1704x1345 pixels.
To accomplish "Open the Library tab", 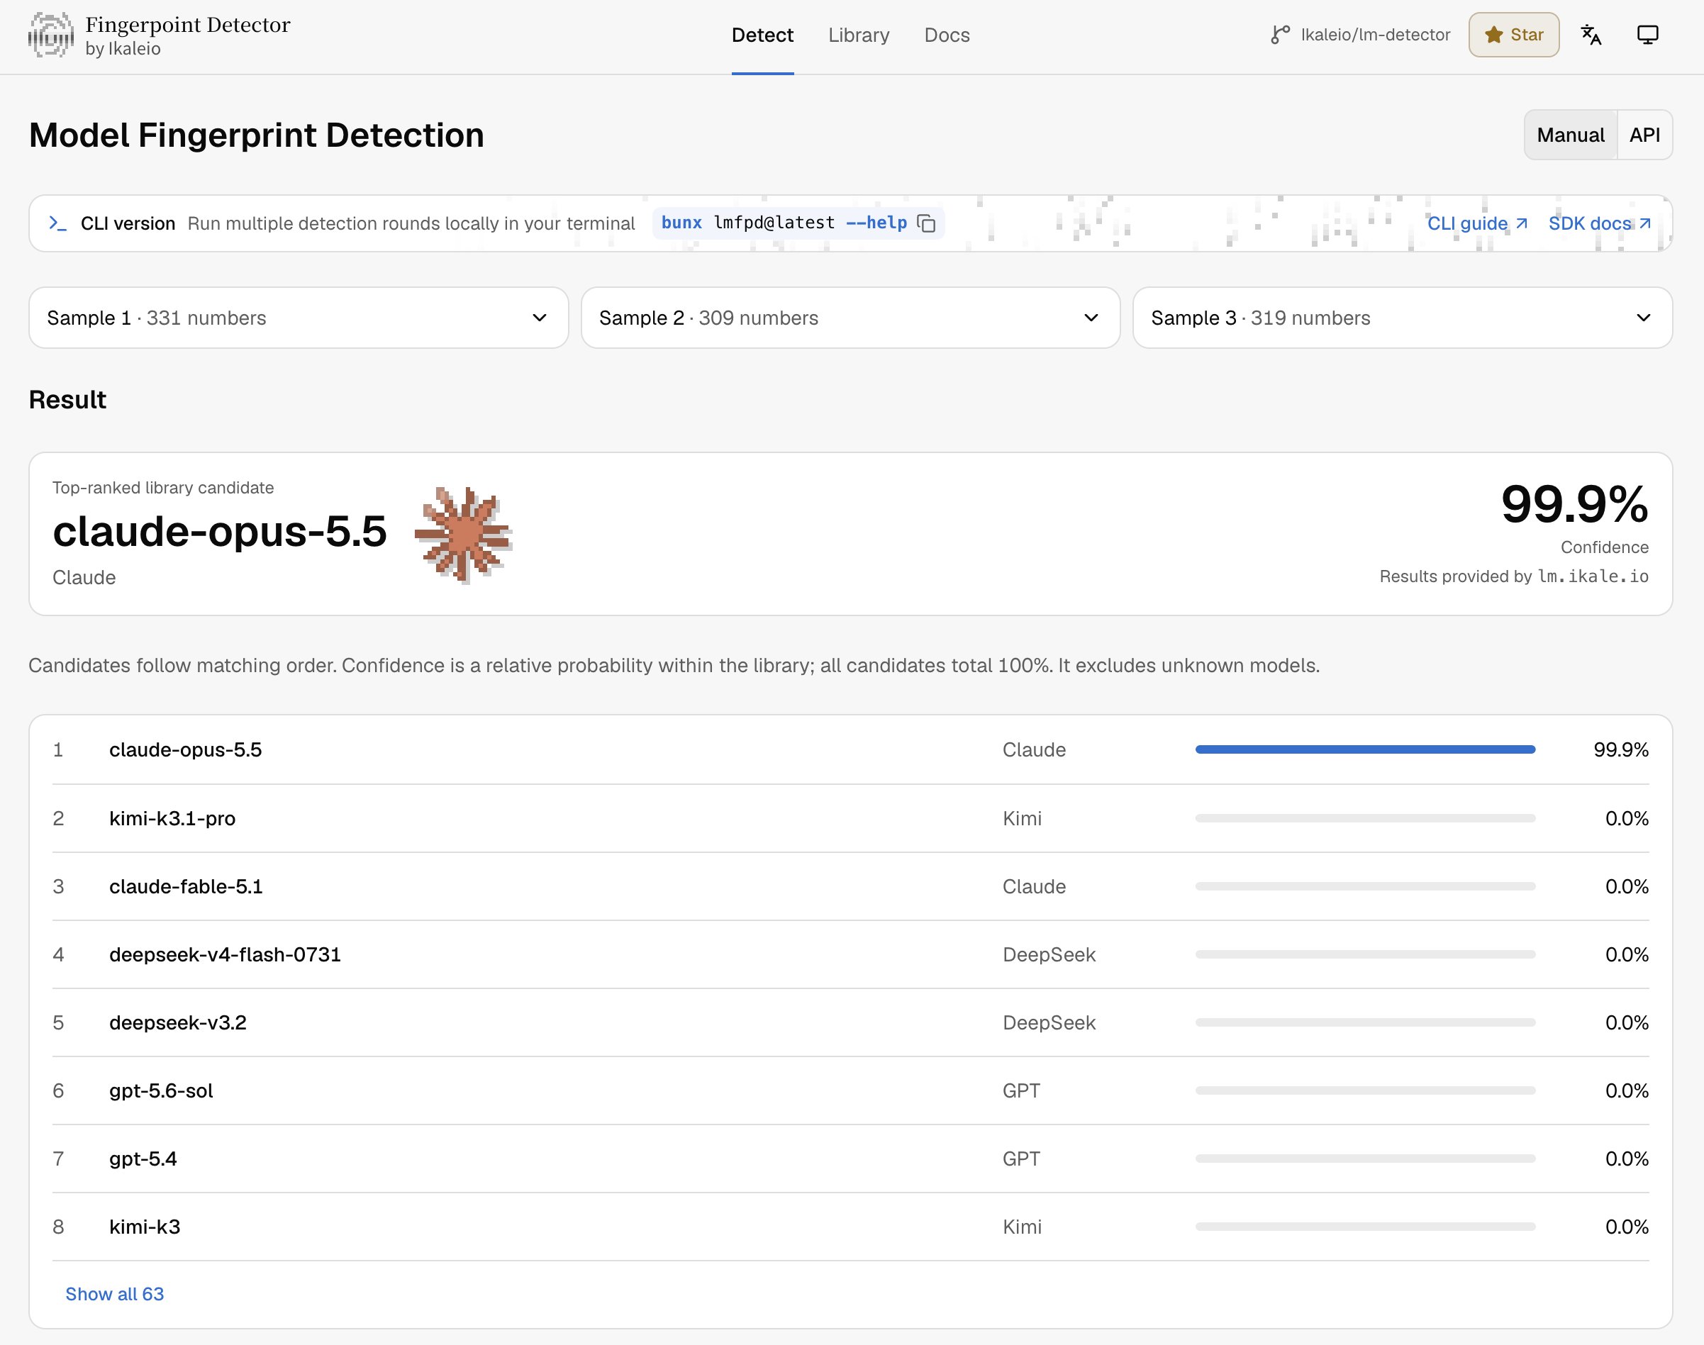I will pyautogui.click(x=858, y=35).
